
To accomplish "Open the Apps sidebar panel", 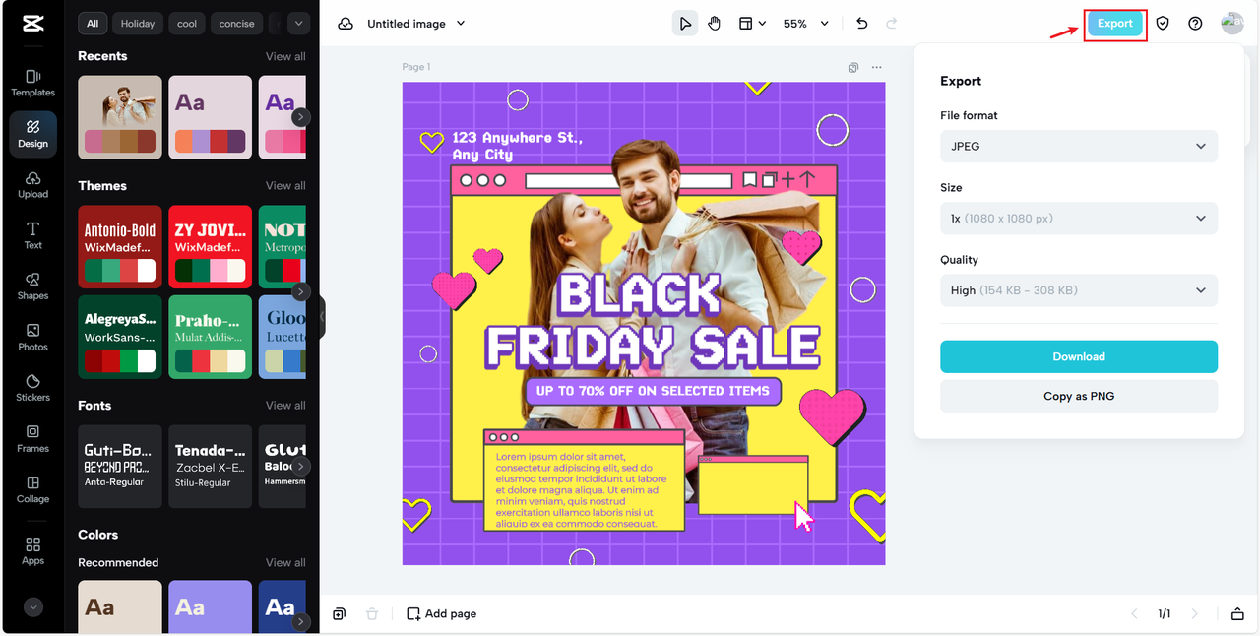I will click(32, 551).
